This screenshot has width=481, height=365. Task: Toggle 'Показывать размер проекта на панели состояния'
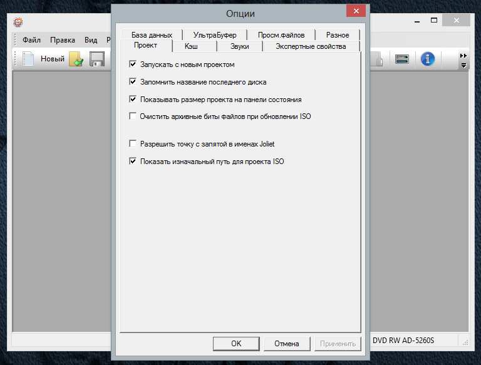tap(133, 99)
